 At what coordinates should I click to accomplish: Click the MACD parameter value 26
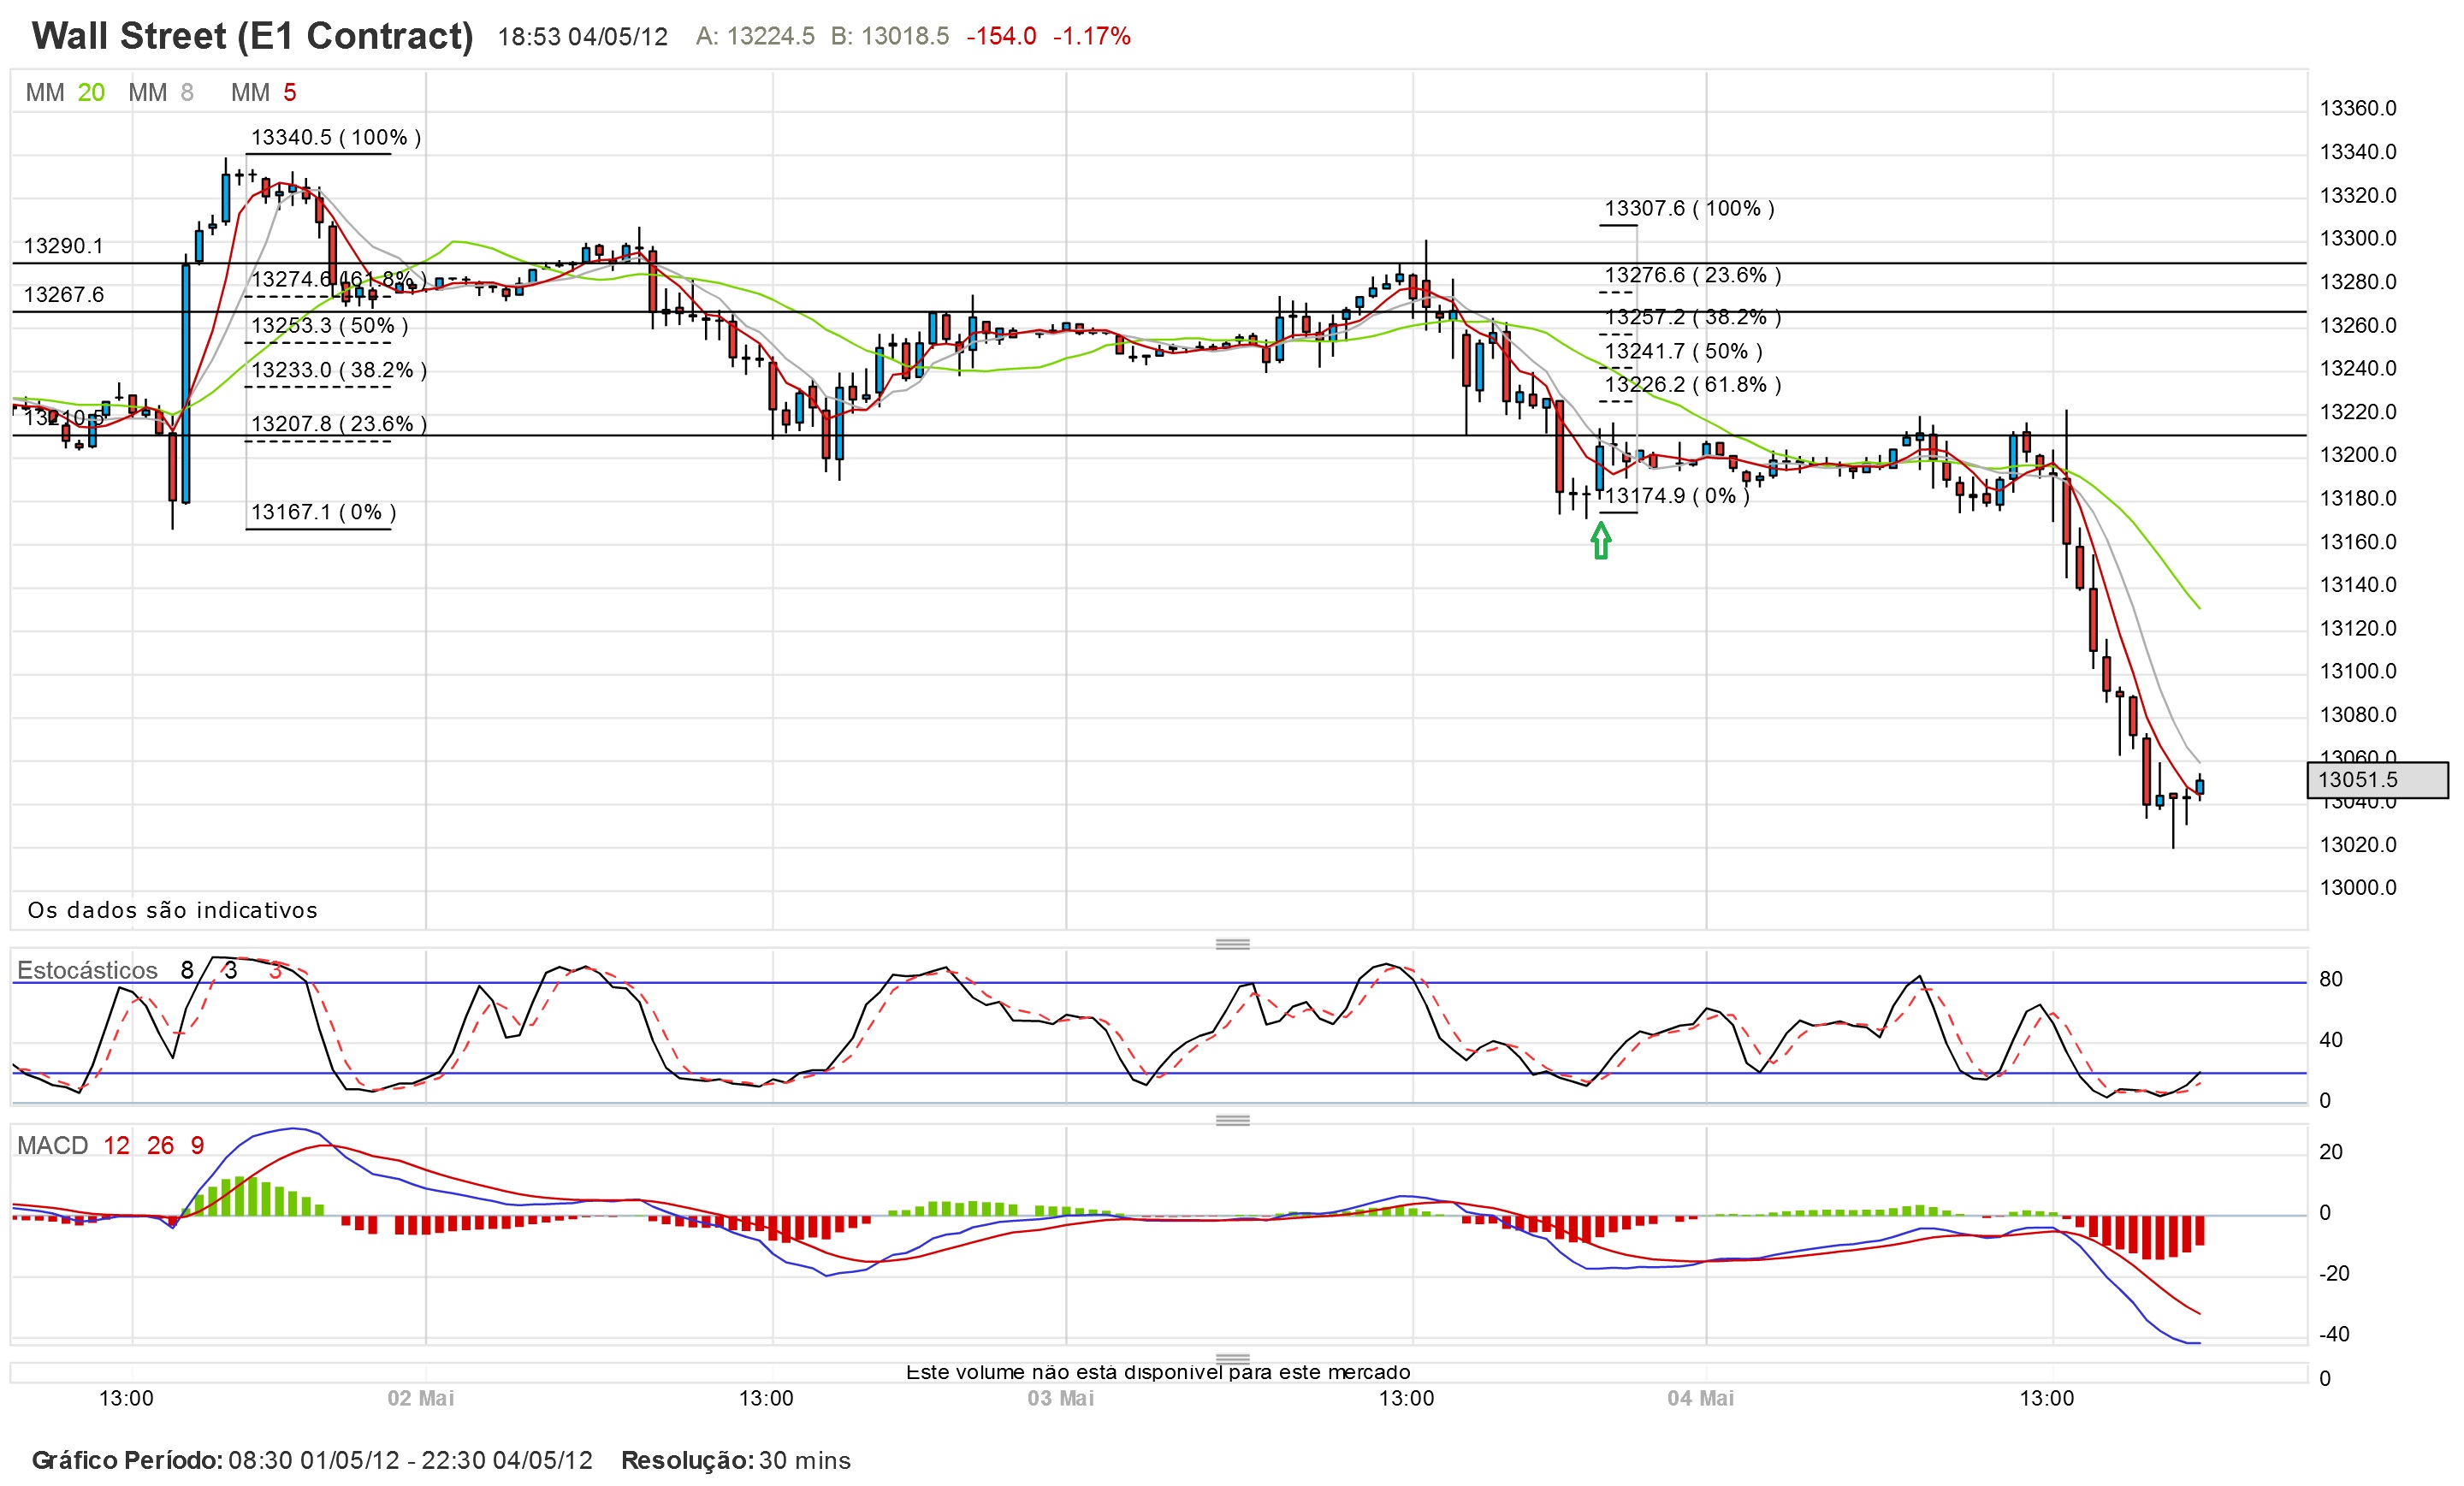(160, 1146)
